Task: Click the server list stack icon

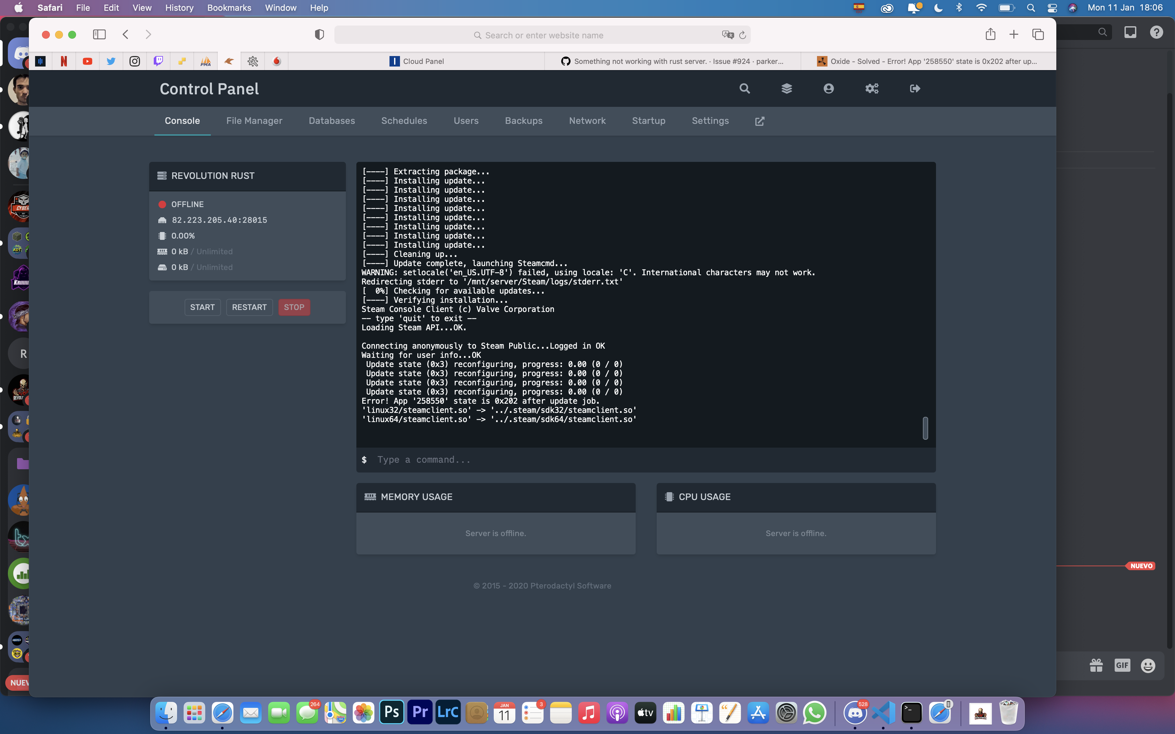Action: 787,88
